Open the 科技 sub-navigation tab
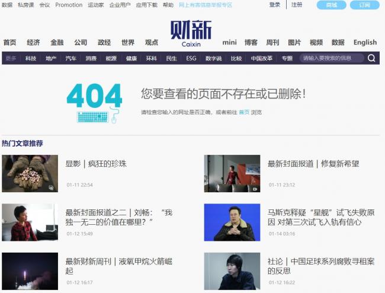The height and width of the screenshot is (293, 385). pos(31,58)
